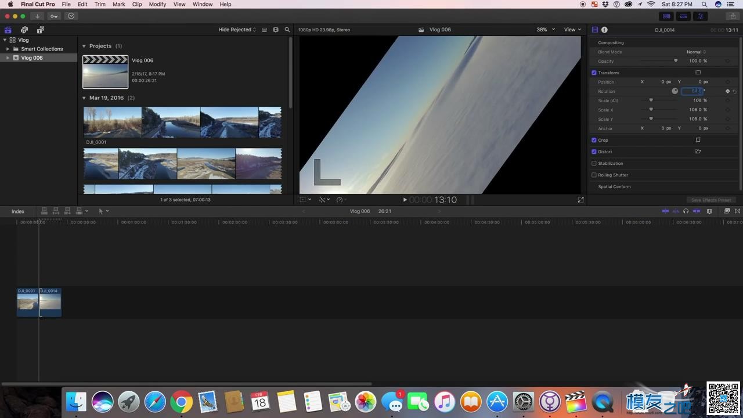Open the tool selection arrow dropdown

(103, 211)
